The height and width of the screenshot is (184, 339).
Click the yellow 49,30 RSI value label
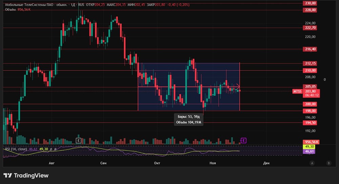309,147
